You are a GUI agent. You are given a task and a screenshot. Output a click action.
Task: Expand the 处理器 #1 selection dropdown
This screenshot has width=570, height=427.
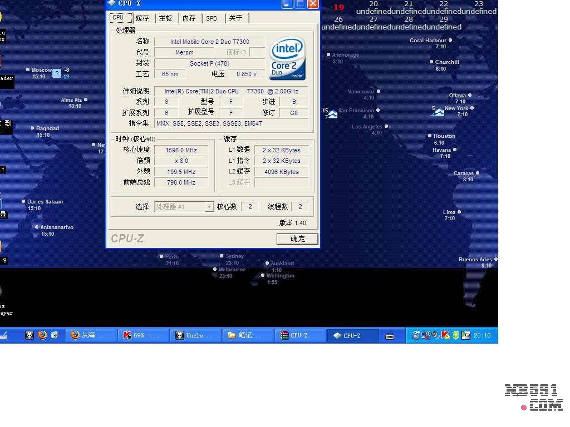click(x=209, y=207)
